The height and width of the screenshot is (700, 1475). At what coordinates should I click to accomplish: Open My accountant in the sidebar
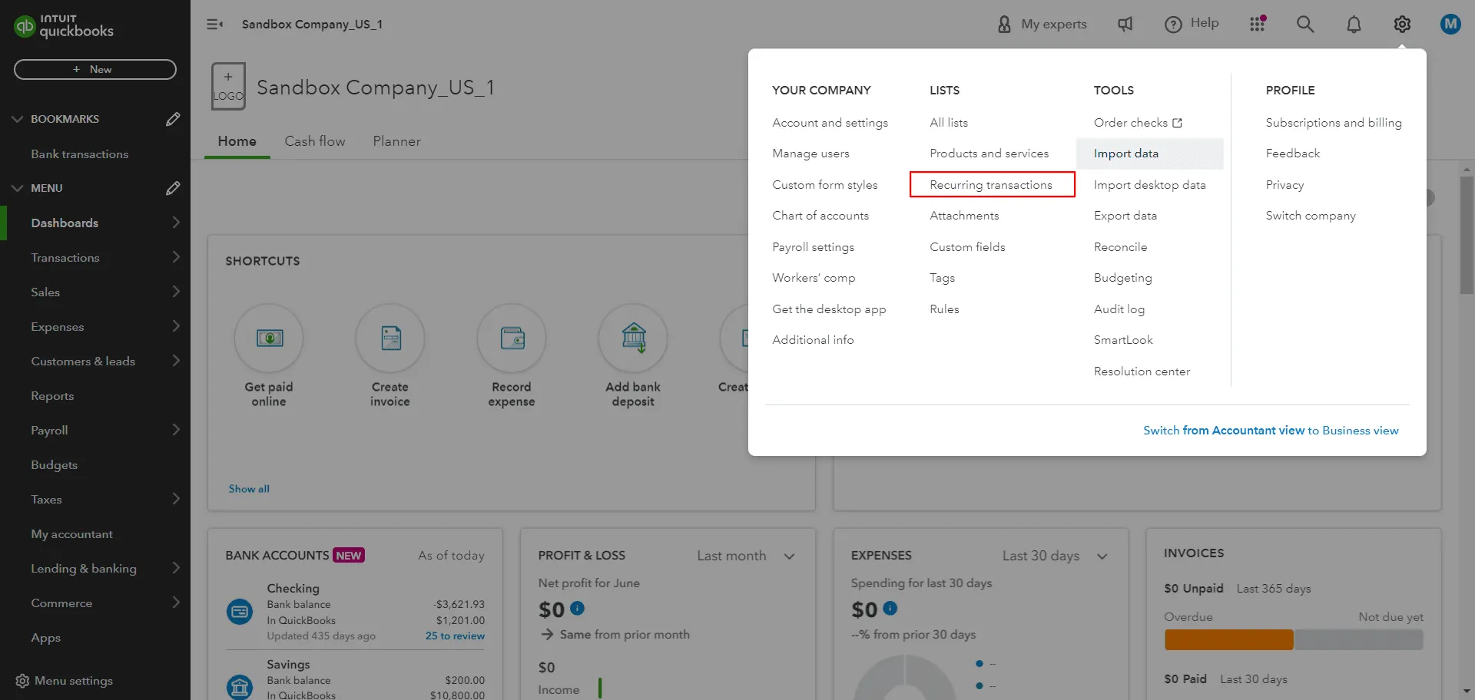coord(71,534)
